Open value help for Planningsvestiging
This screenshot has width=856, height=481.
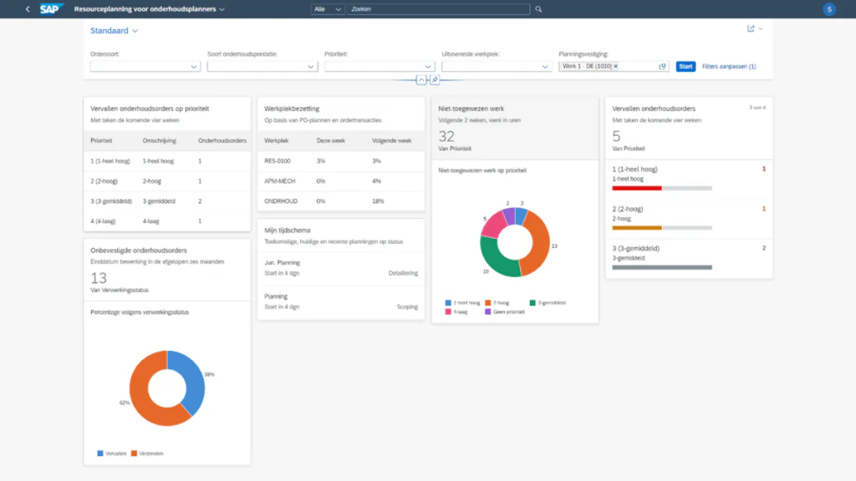click(662, 67)
